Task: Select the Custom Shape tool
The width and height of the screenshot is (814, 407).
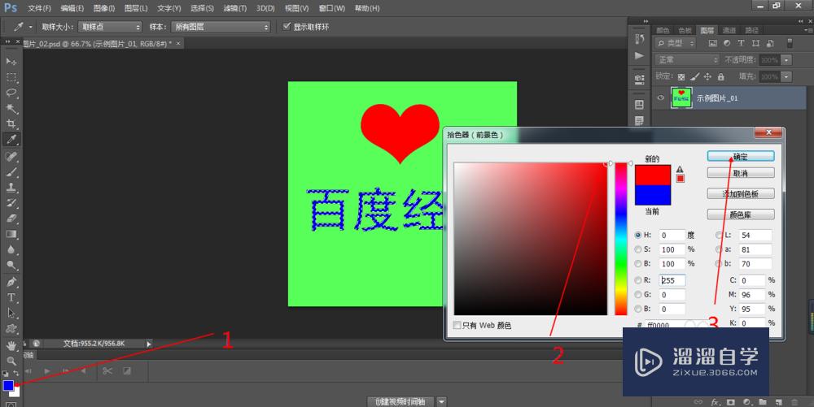Action: point(11,329)
